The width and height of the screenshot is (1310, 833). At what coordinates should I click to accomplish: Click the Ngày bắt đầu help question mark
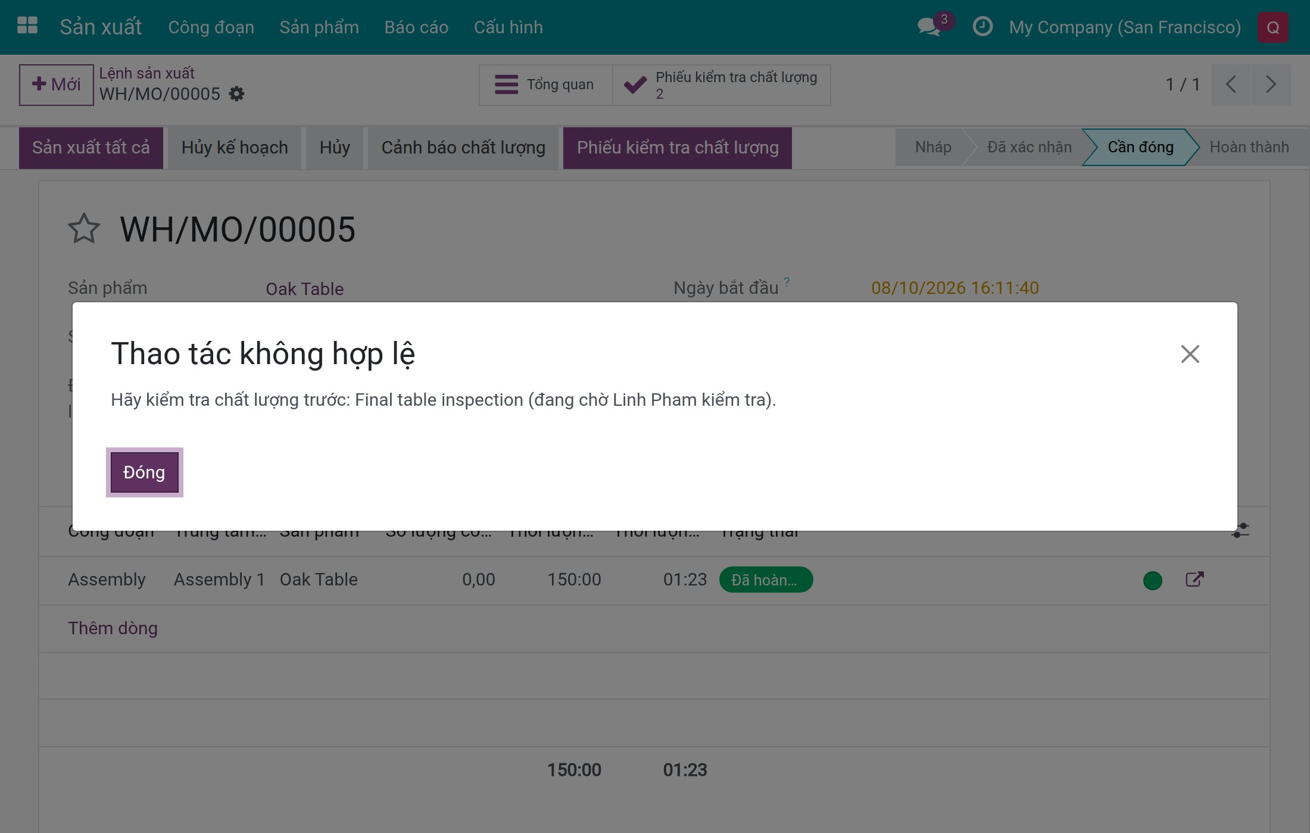(x=787, y=281)
